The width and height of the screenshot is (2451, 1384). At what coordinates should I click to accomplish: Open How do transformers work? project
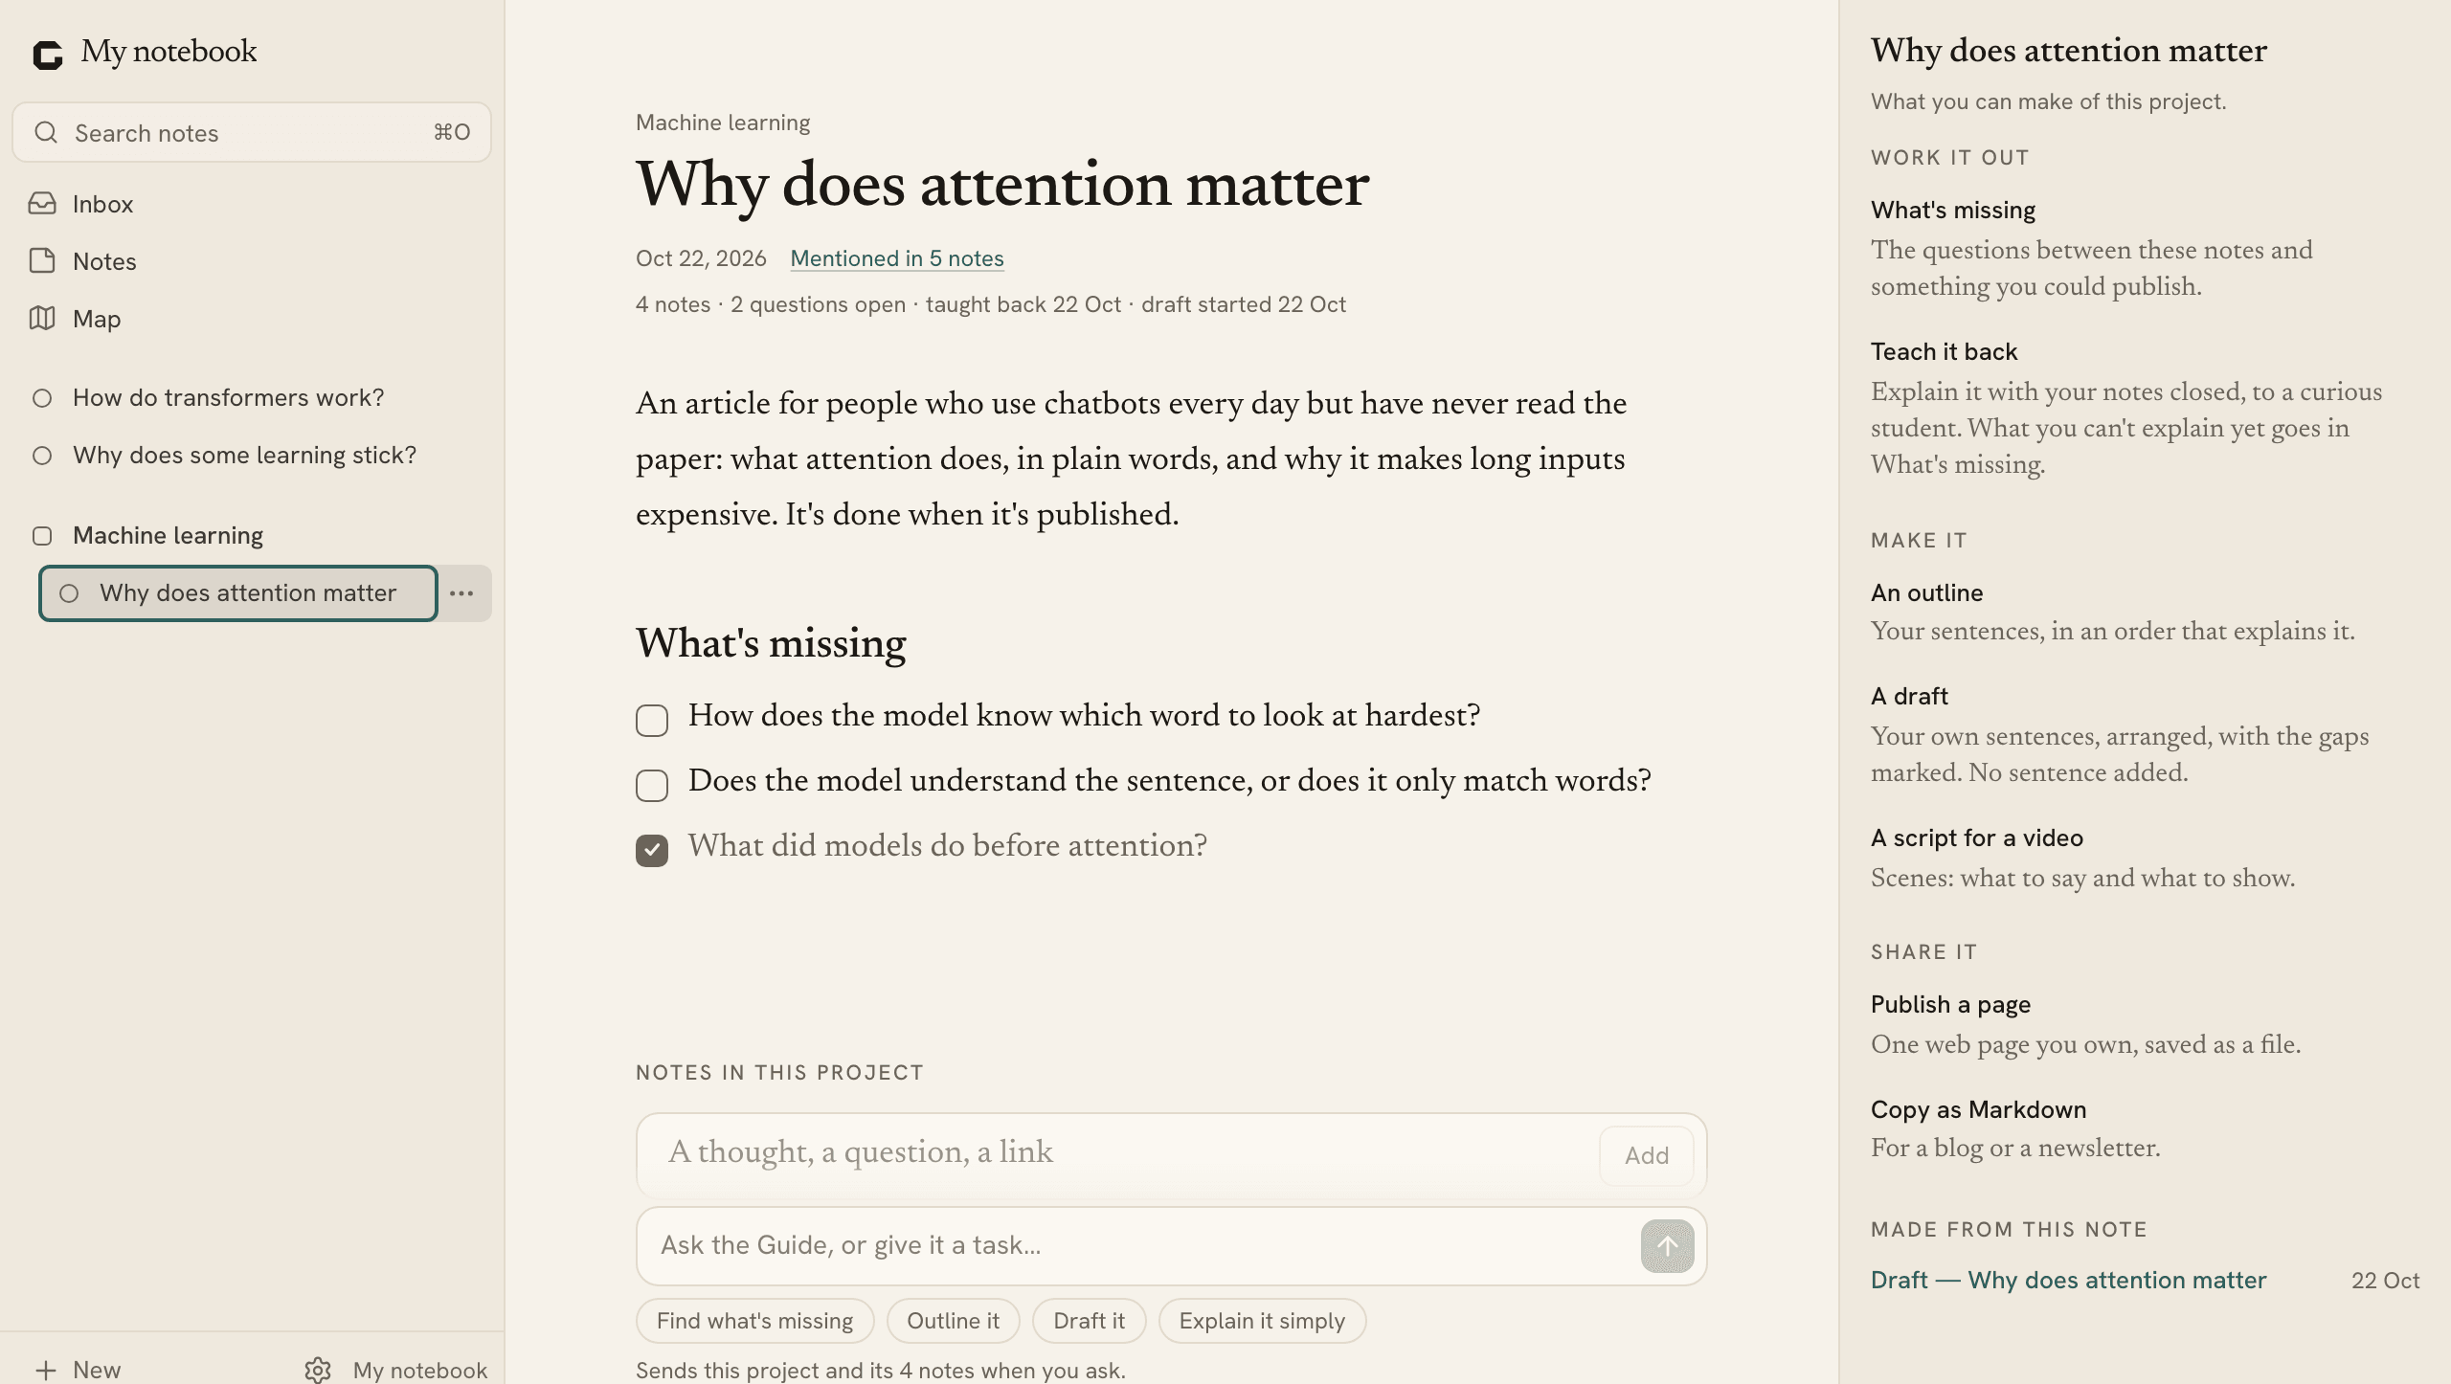[x=252, y=398]
